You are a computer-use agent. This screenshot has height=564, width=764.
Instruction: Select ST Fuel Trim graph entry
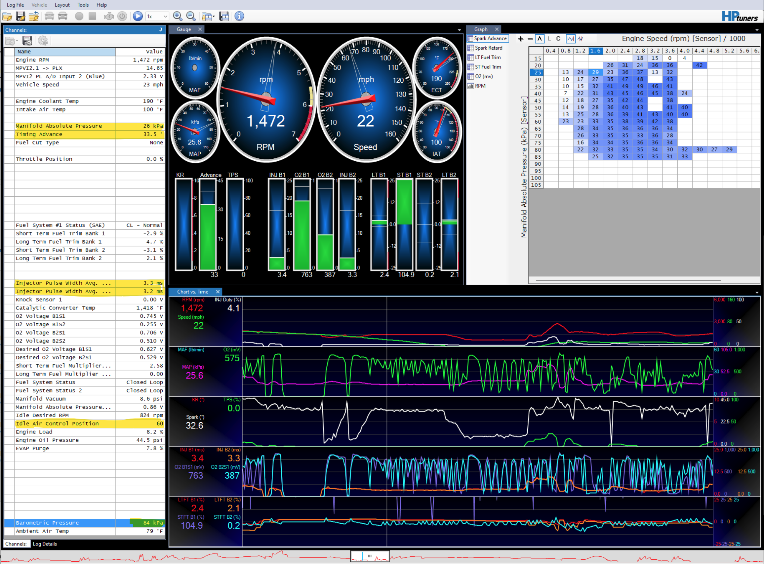pyautogui.click(x=488, y=67)
